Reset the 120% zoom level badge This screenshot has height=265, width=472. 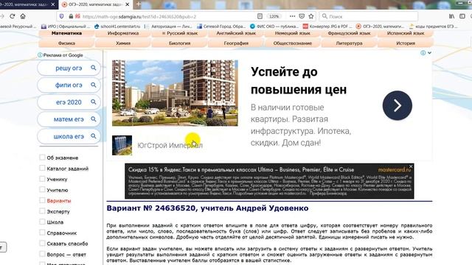pos(274,16)
